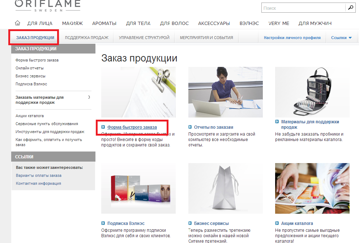359x243 pixels.
Task: Open Отчеты по заказам link
Action: click(x=214, y=127)
